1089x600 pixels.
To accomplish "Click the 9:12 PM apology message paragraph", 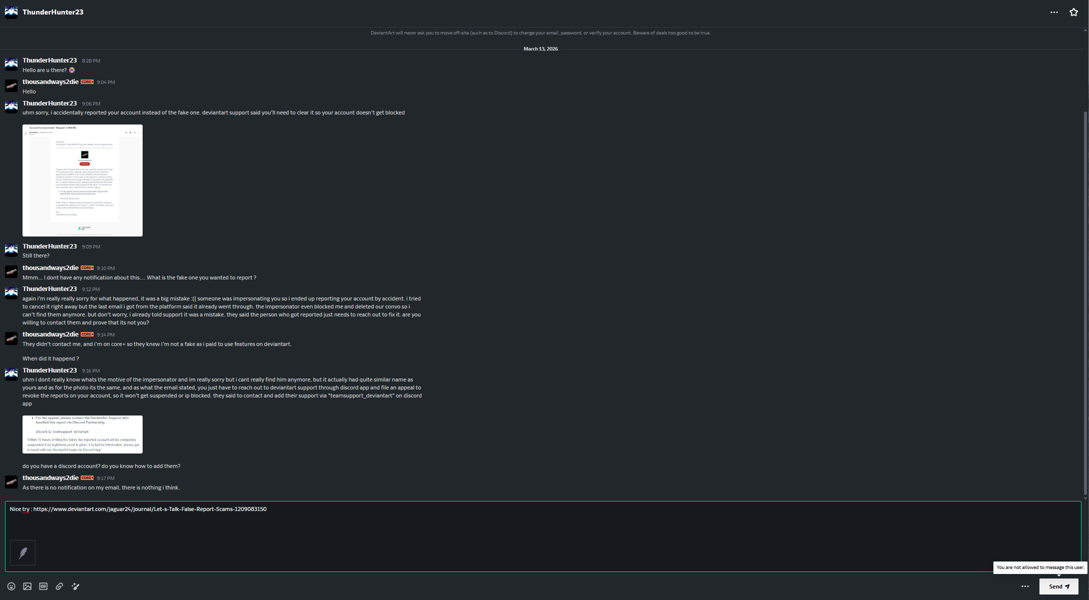I will point(222,310).
